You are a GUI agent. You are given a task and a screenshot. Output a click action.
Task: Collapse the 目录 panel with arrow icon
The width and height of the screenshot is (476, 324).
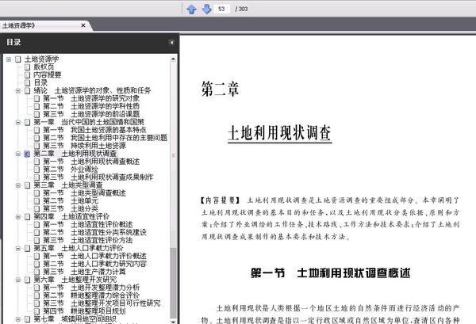tap(171, 43)
